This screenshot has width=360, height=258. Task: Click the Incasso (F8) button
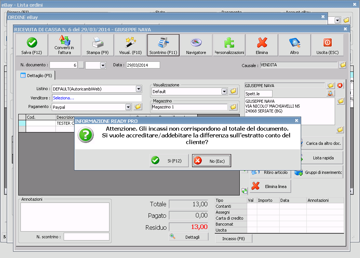click(x=234, y=239)
